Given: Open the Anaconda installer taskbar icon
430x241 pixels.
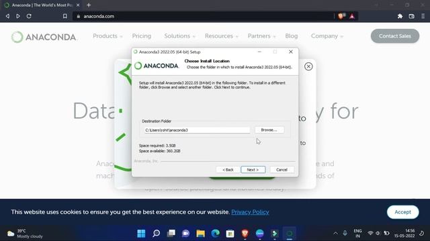Looking at the screenshot, I should click(x=290, y=234).
